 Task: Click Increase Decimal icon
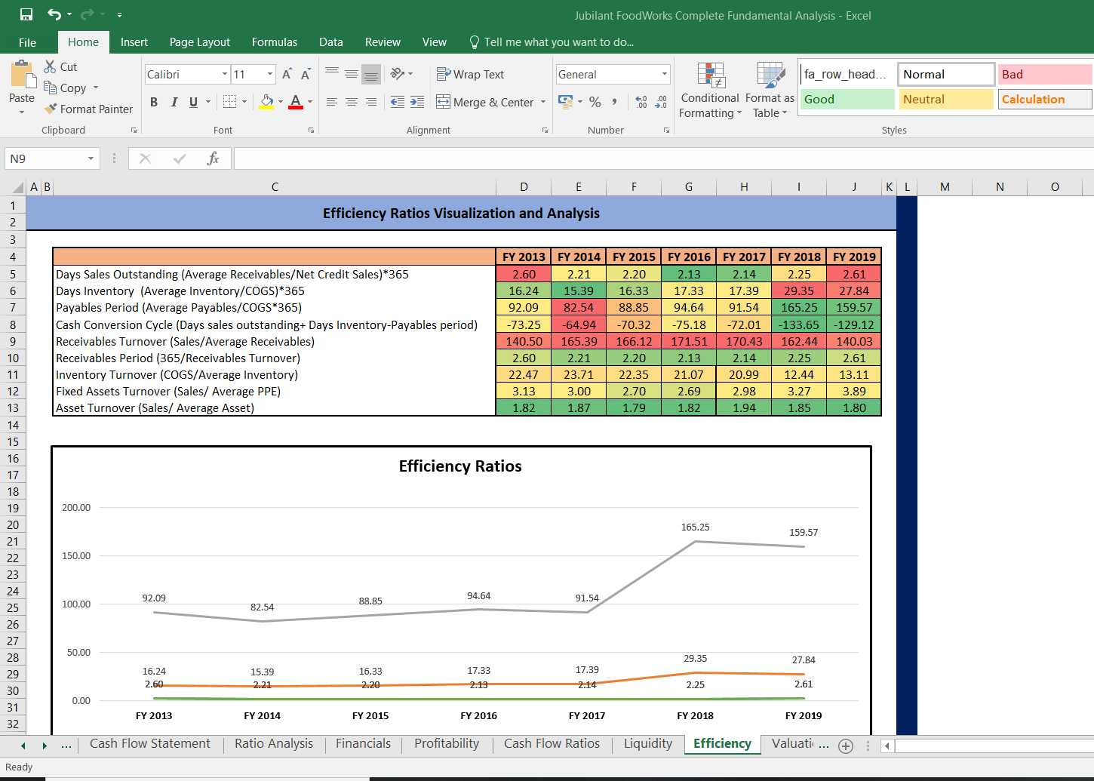click(x=641, y=102)
